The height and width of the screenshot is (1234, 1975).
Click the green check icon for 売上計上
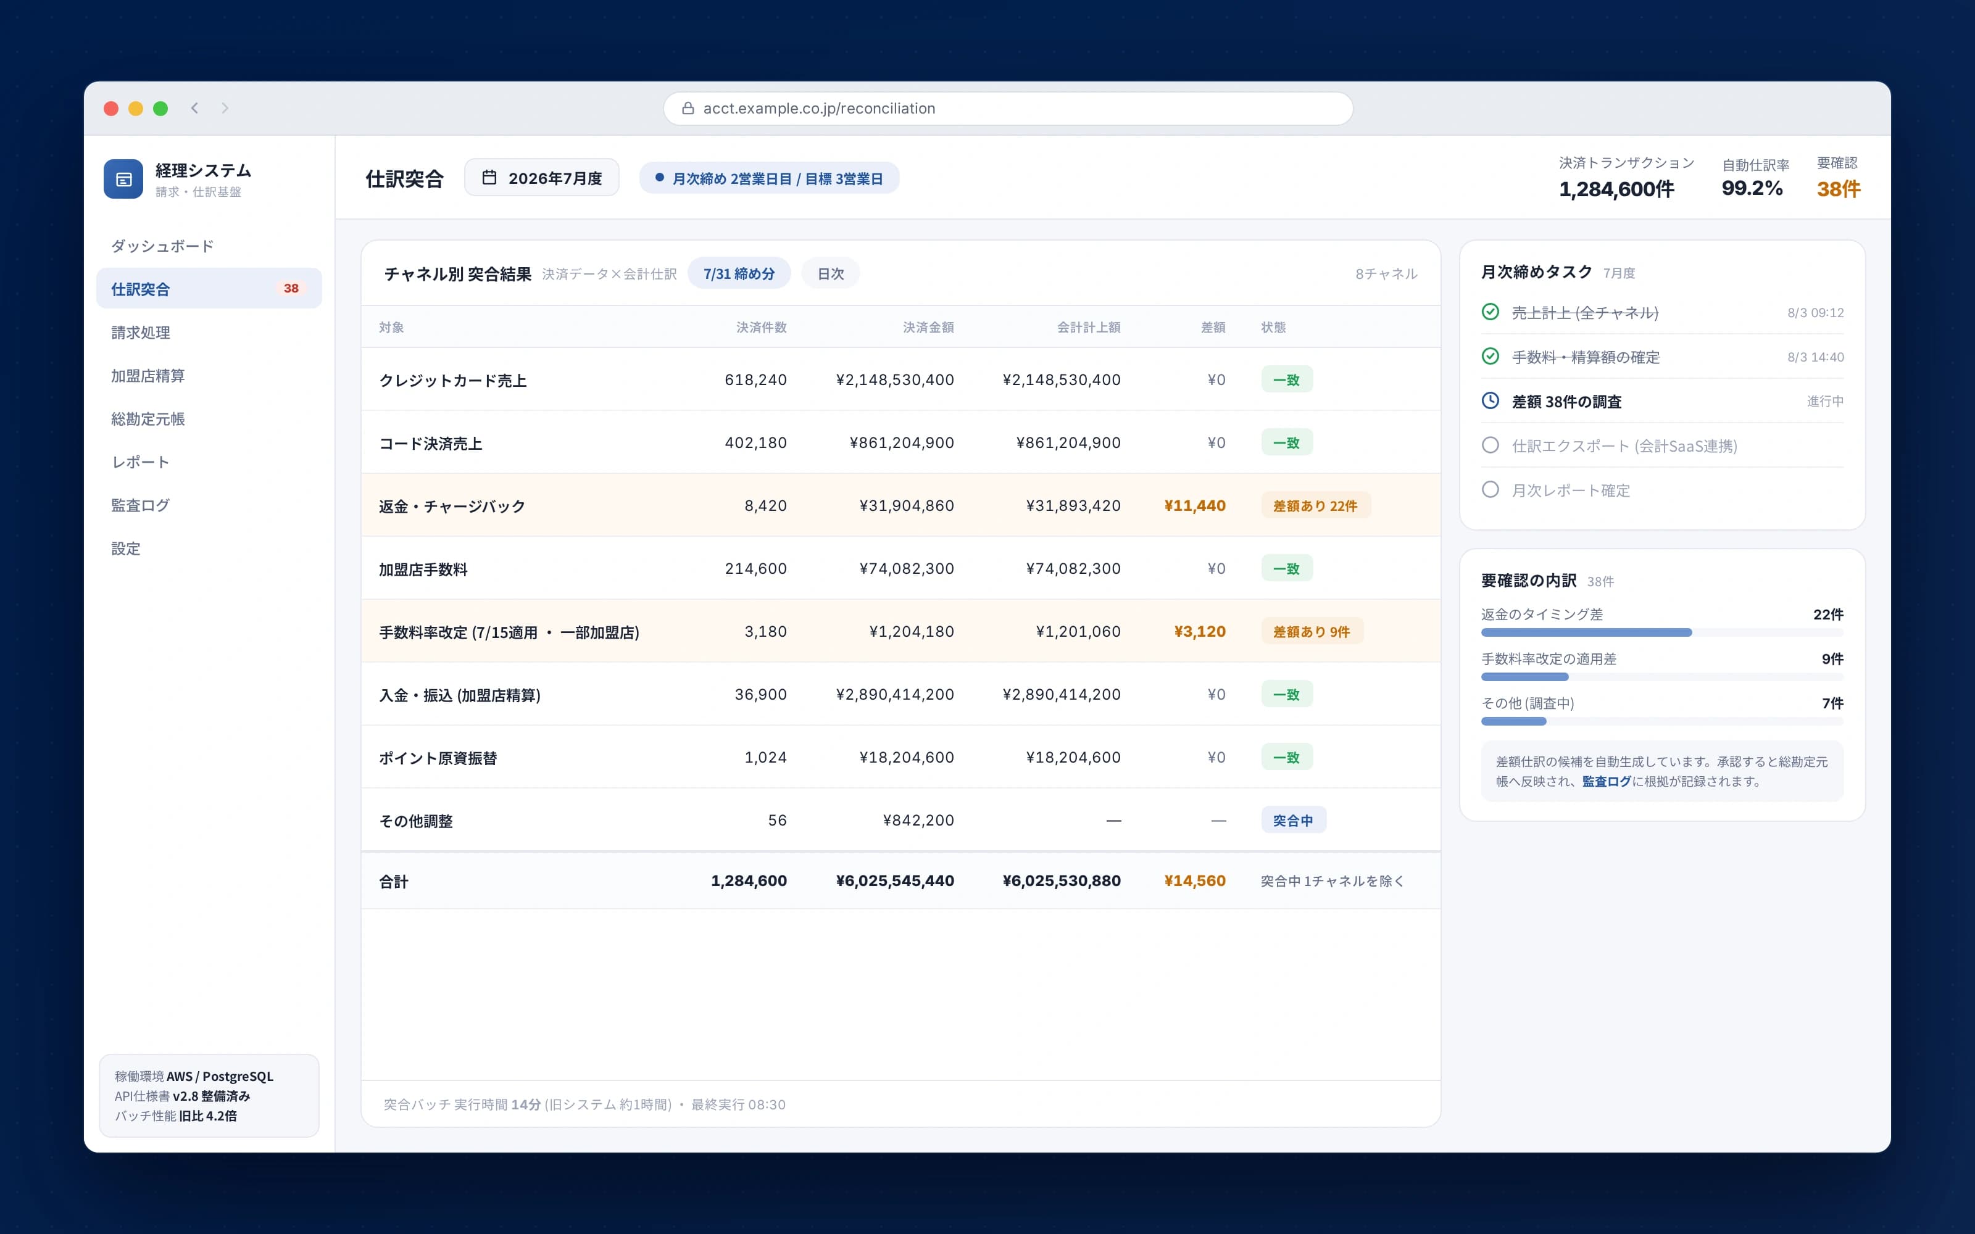tap(1491, 312)
